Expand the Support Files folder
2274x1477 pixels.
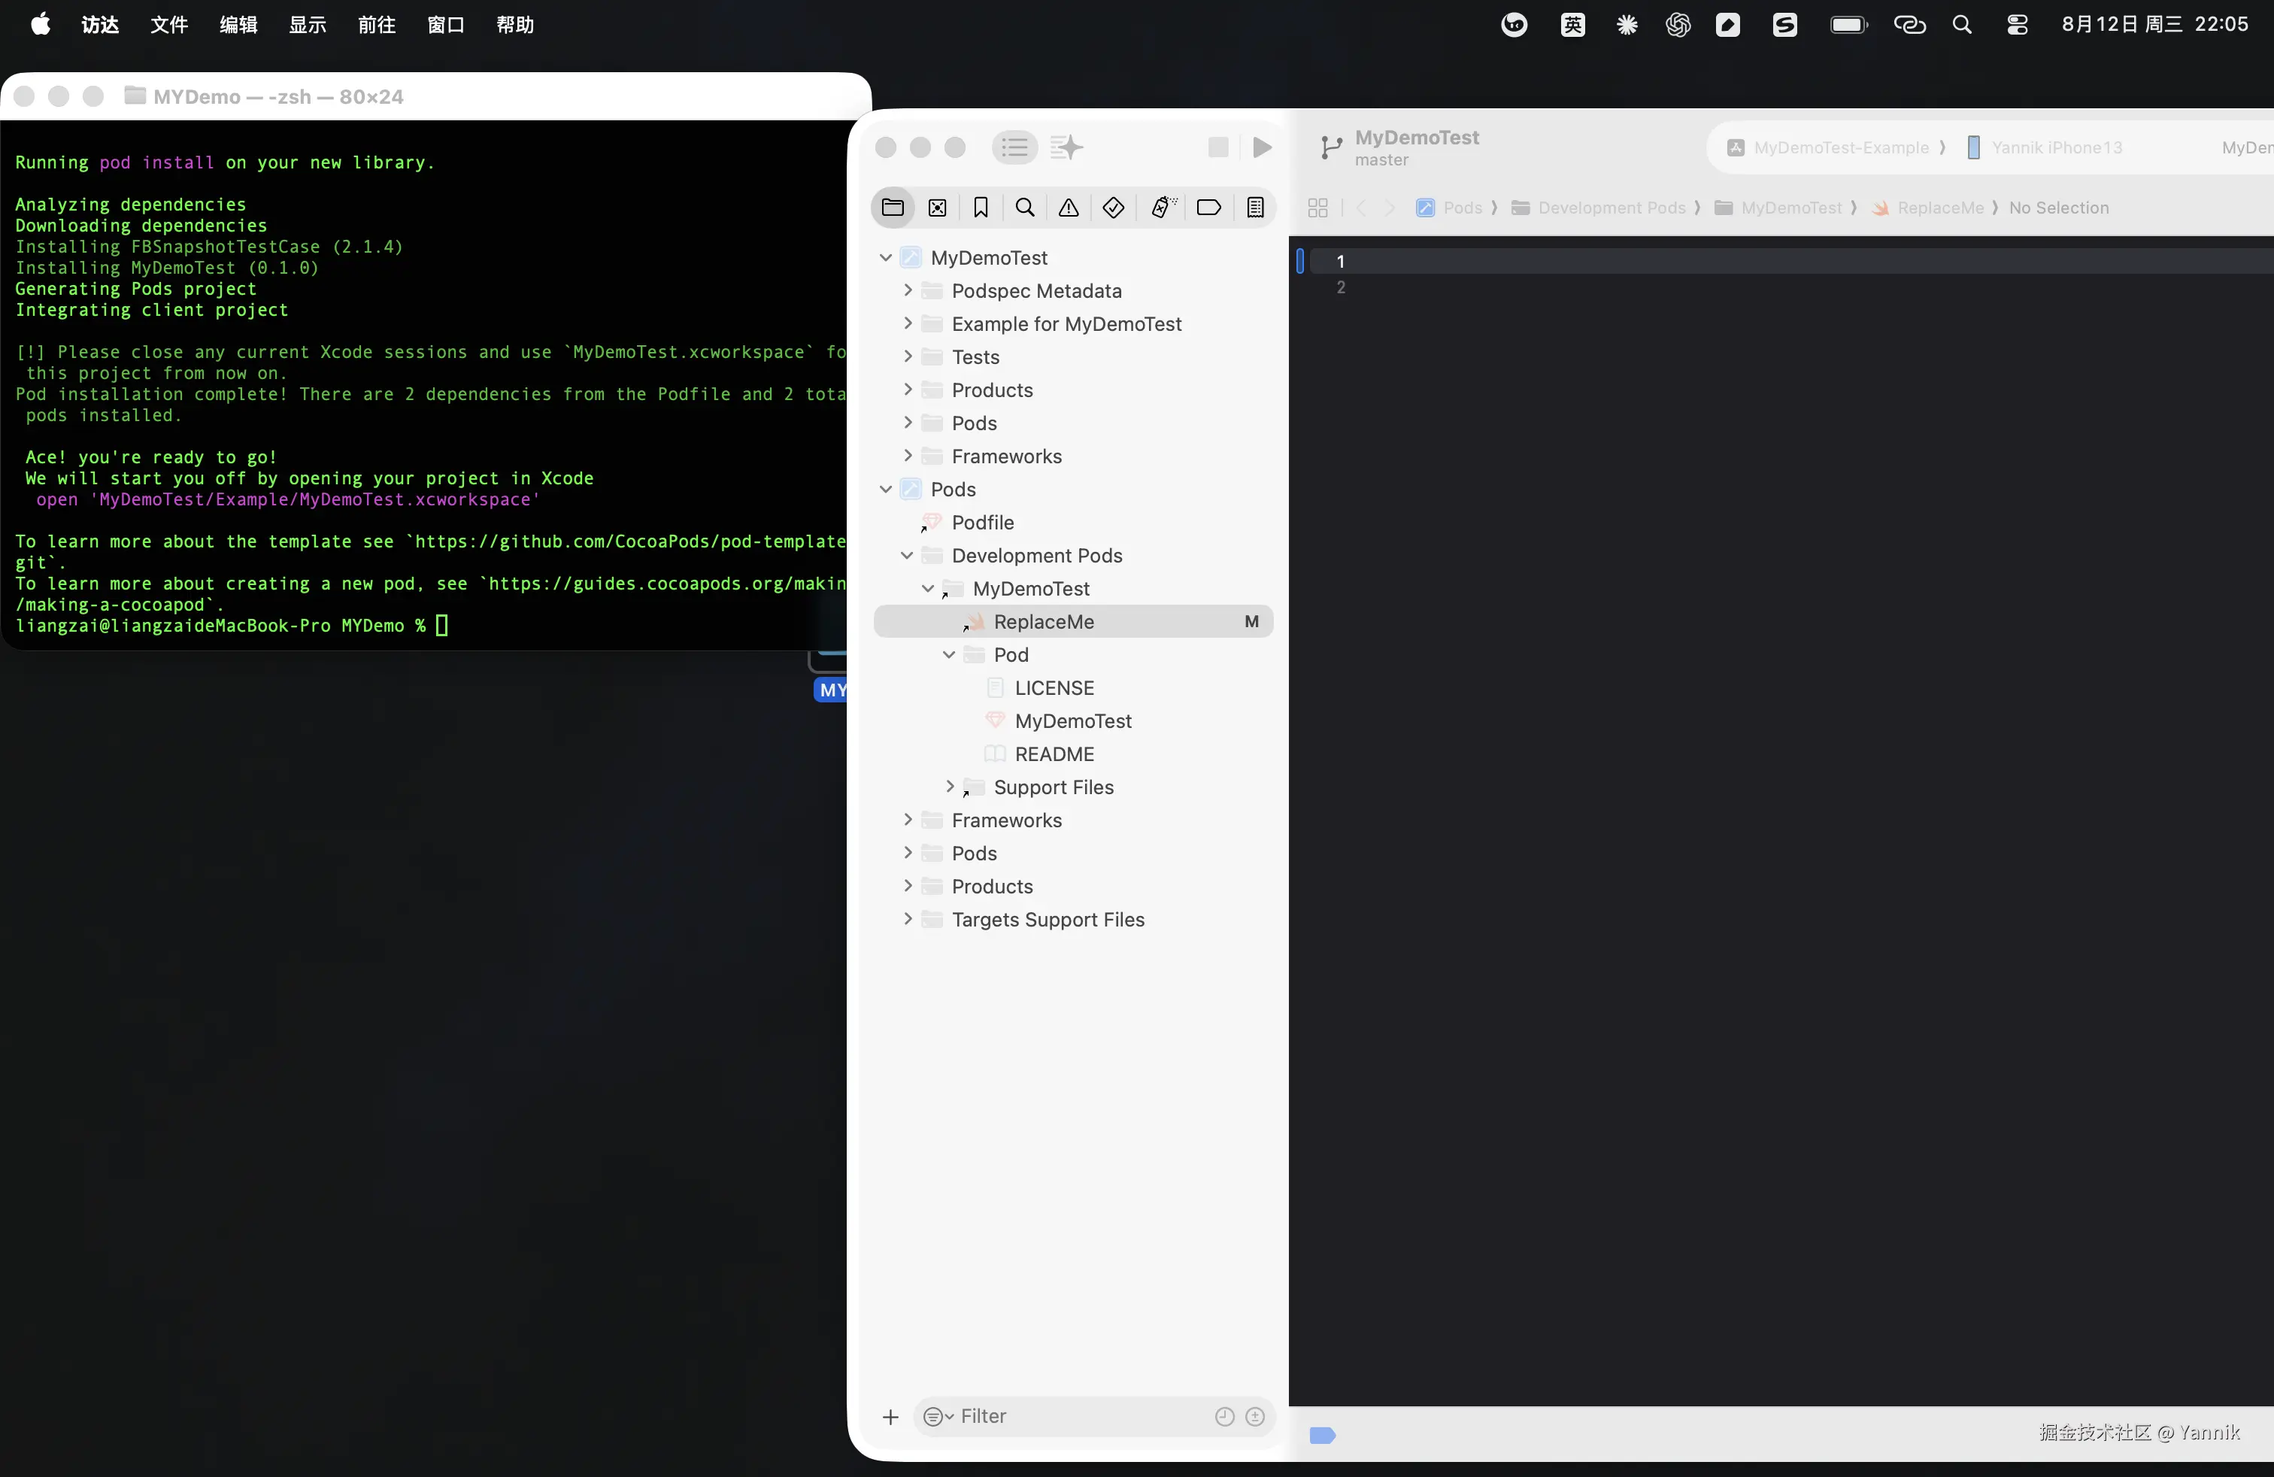click(950, 787)
